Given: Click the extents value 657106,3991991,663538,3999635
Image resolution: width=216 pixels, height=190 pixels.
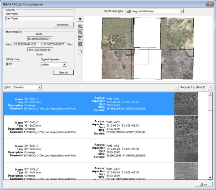Looking at the screenshot, I should pyautogui.click(x=126, y=109).
